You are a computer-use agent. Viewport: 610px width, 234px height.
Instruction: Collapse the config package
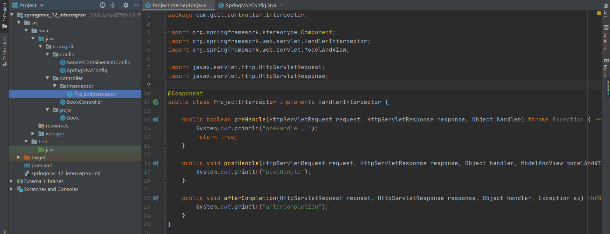47,54
